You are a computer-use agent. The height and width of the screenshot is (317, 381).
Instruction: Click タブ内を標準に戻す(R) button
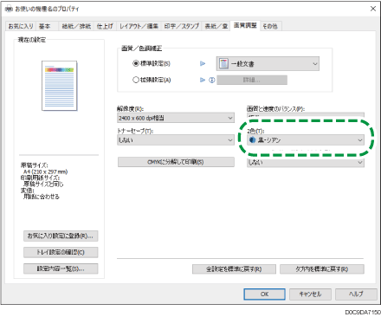322,269
